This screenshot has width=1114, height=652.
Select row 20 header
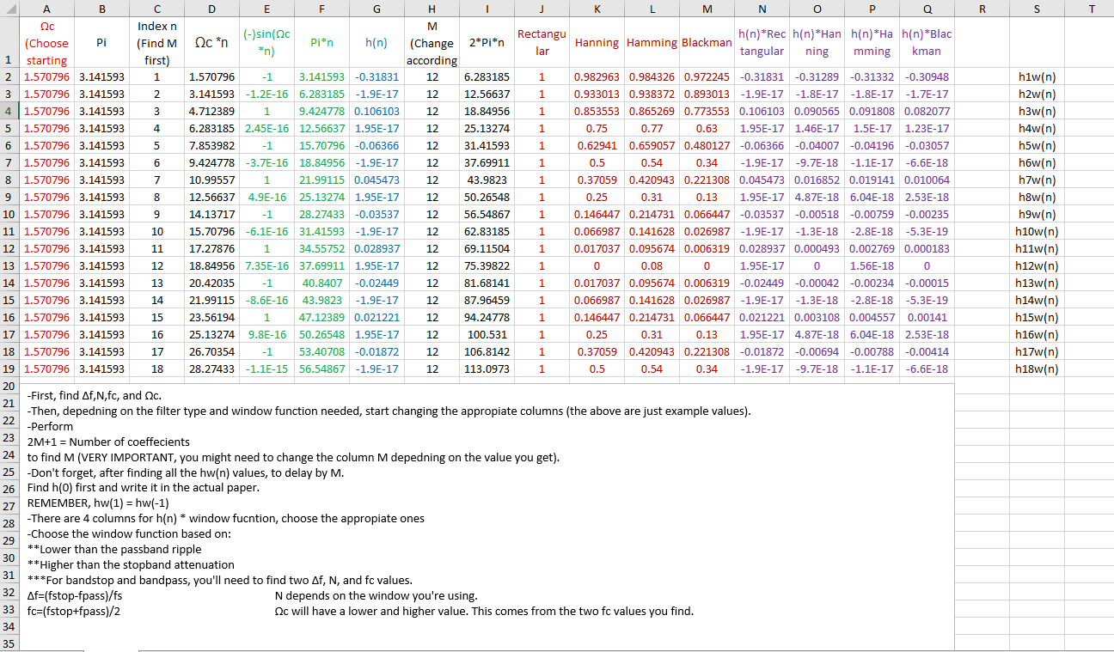9,386
